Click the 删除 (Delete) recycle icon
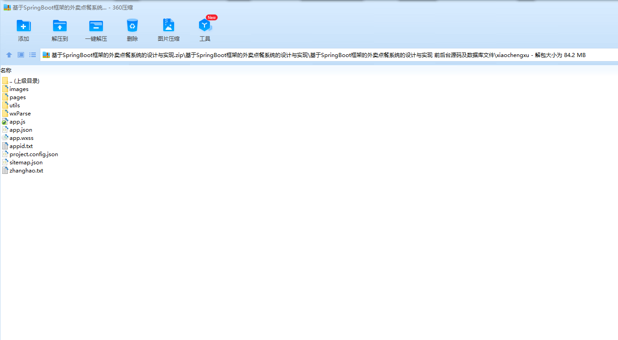This screenshot has height=340, width=618. tap(132, 25)
